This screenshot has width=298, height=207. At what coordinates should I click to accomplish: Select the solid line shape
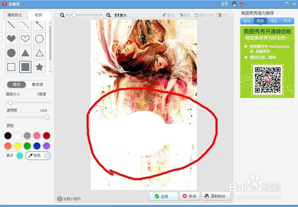tap(11, 25)
